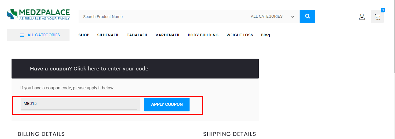Click the Billing Details heading
This screenshot has height=139, width=395.
(41, 134)
